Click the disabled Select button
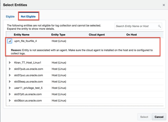 144,117
